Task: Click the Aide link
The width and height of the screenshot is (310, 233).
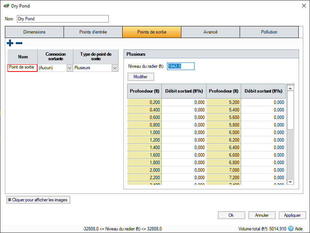Action: coord(299,229)
